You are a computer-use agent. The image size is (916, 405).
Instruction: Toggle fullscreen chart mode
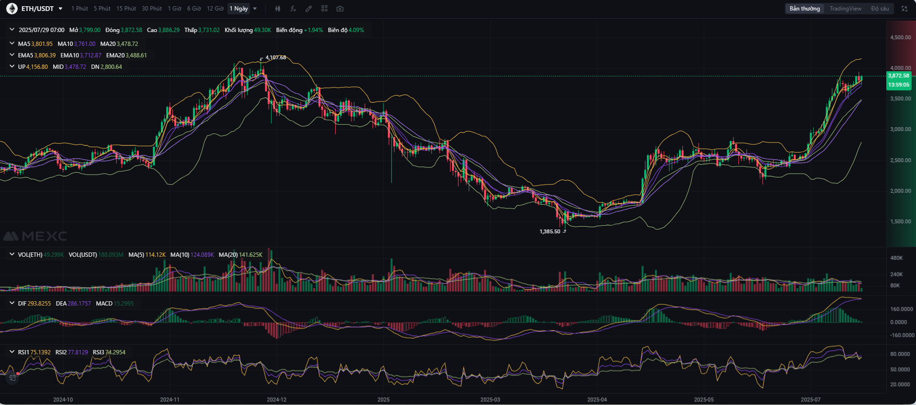pos(905,9)
